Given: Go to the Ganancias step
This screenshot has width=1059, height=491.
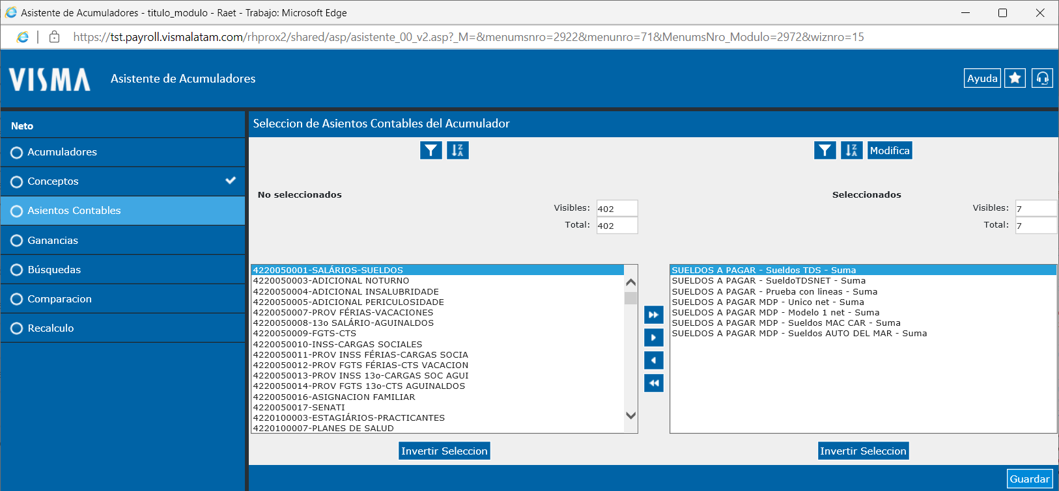Looking at the screenshot, I should pos(123,241).
